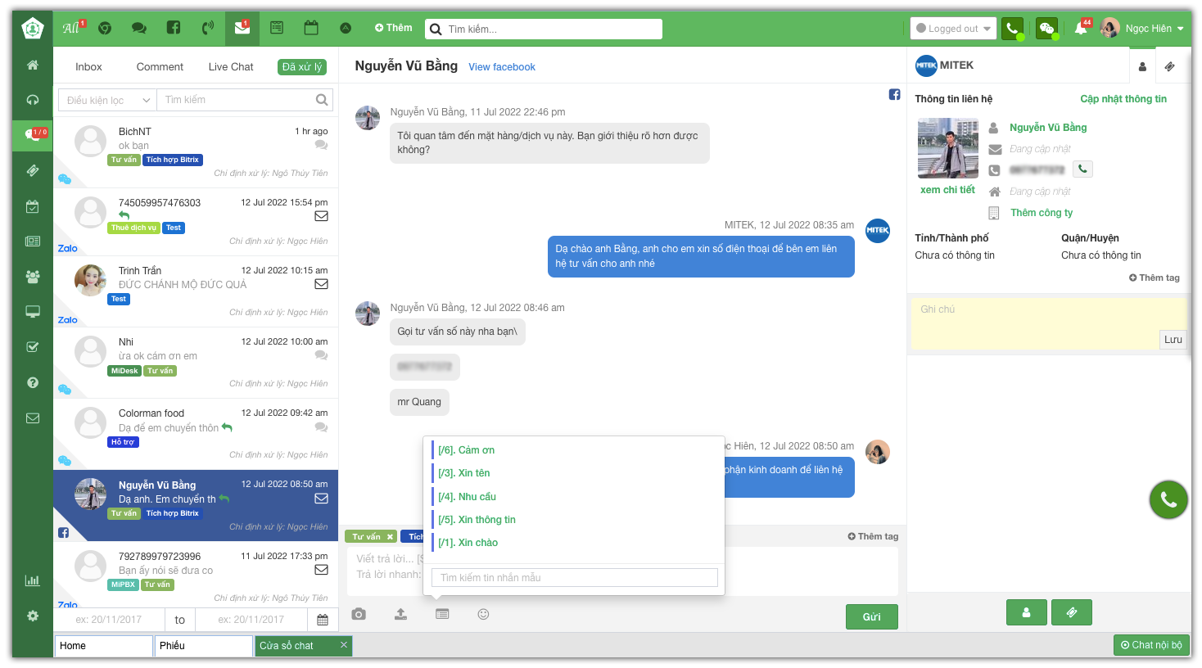Open the View facebook link
1202x668 pixels.
click(x=501, y=67)
